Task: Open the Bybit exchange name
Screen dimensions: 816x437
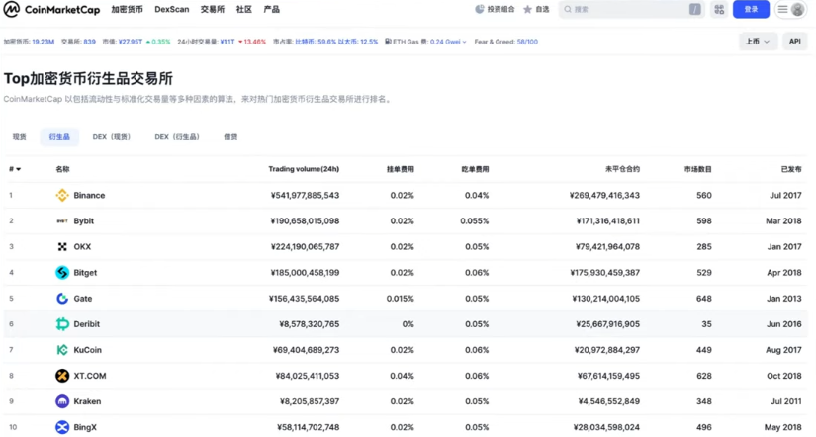Action: click(84, 221)
